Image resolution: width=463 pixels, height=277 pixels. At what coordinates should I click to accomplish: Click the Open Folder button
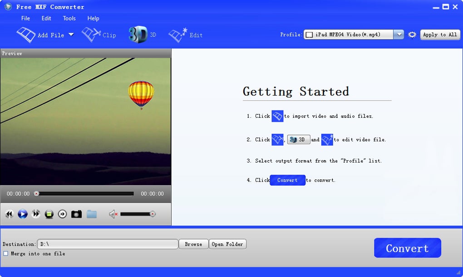tap(227, 244)
